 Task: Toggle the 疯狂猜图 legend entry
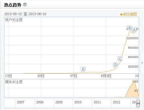point(129,15)
